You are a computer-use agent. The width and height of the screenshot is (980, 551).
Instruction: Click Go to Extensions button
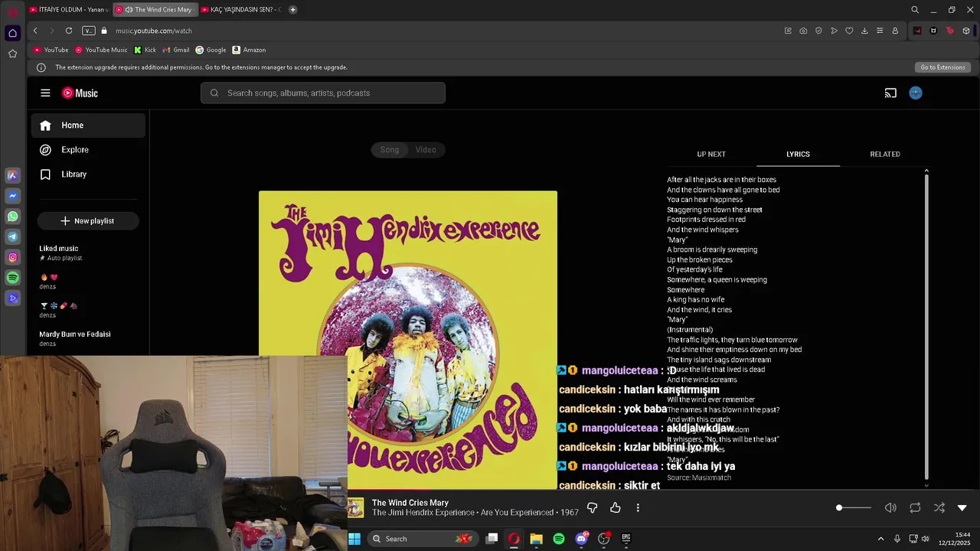click(x=942, y=67)
